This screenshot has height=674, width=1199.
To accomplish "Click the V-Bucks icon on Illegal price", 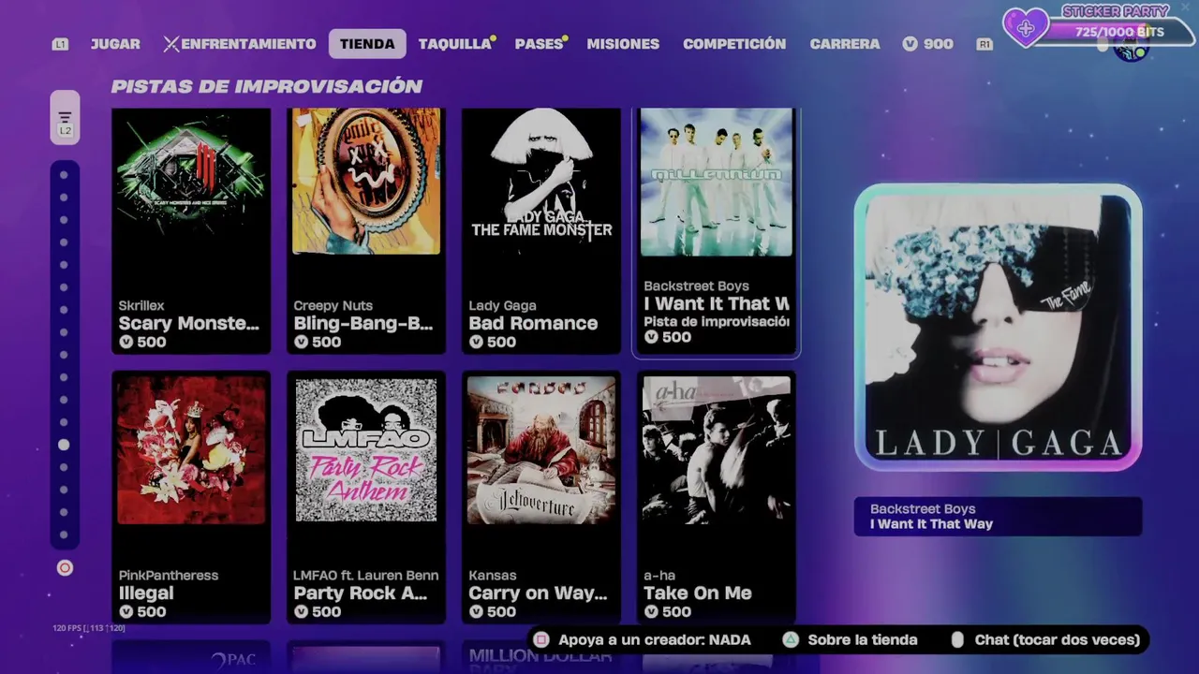I will tap(126, 612).
